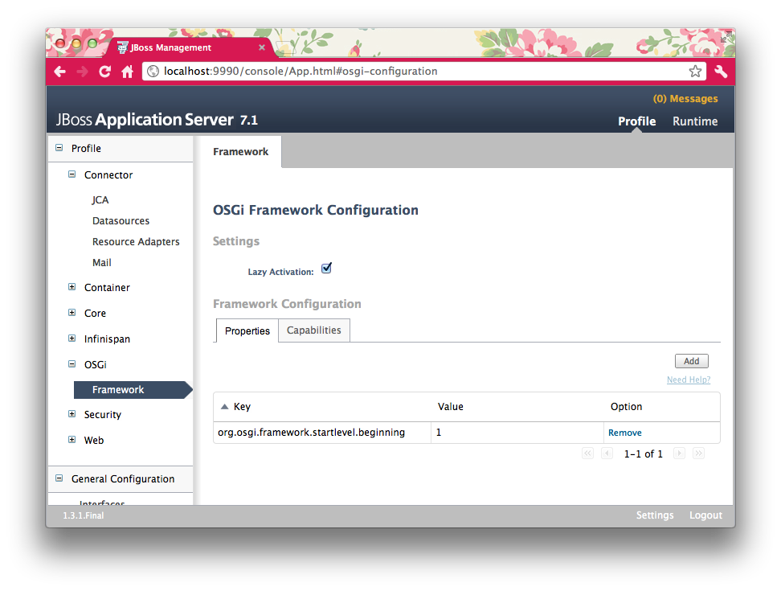This screenshot has height=591, width=781.
Task: Open Mail under Connector
Action: [101, 263]
